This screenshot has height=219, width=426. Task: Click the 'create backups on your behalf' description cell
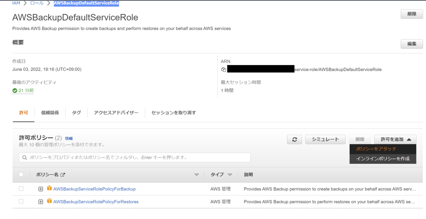329,189
